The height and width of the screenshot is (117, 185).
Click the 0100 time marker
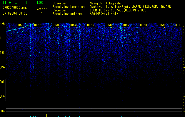pos(179,25)
